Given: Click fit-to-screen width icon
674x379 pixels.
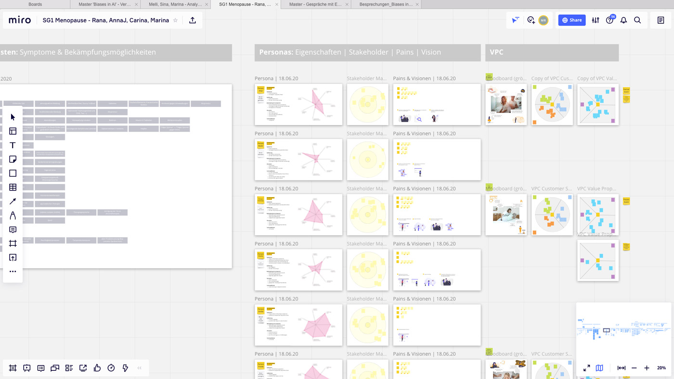Looking at the screenshot, I should (x=622, y=368).
